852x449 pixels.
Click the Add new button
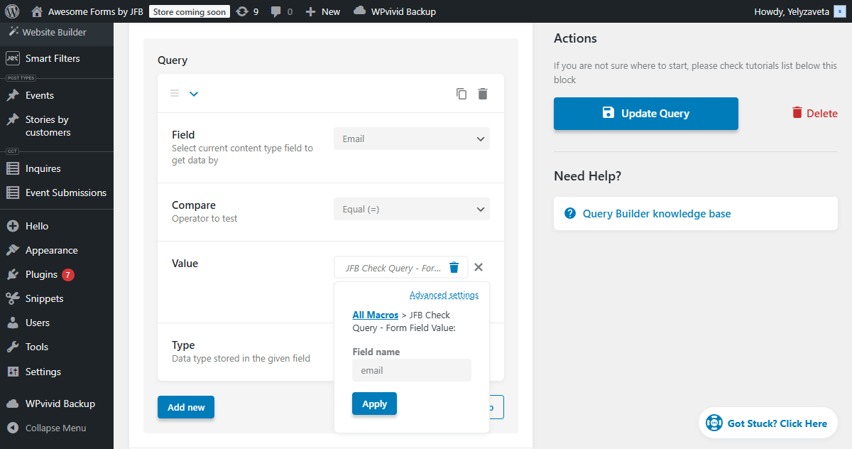coord(186,407)
